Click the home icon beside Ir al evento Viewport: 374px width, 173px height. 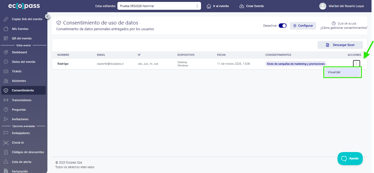209,6
